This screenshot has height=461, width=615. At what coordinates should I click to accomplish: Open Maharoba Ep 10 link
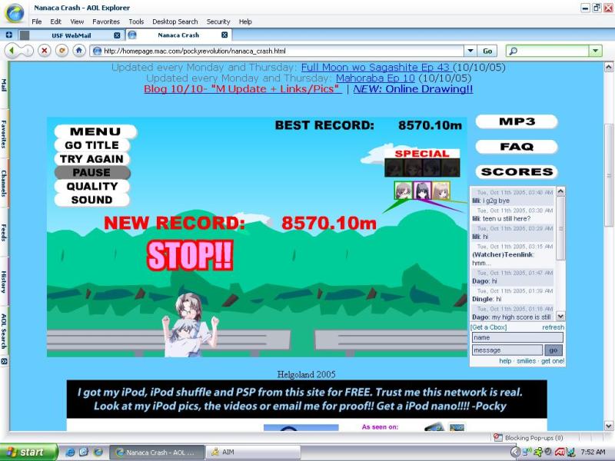click(x=375, y=78)
